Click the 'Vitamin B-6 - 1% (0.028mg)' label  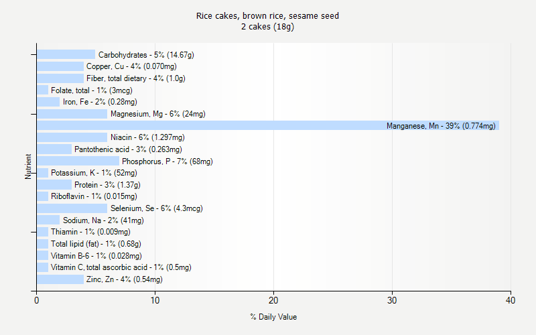click(x=96, y=256)
